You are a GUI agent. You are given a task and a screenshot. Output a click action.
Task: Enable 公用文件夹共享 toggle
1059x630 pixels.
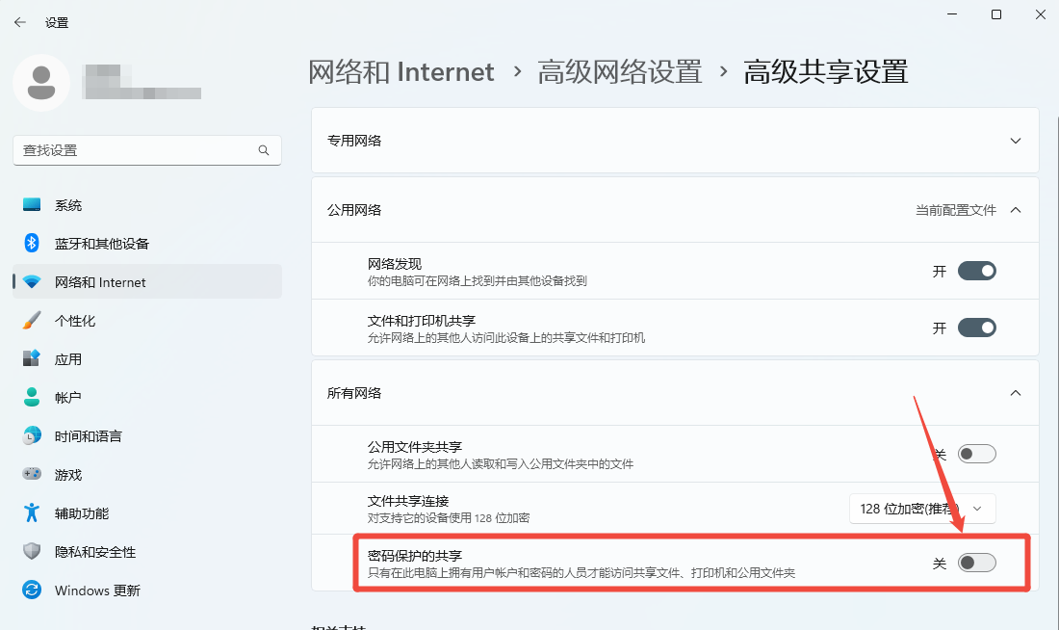click(976, 454)
